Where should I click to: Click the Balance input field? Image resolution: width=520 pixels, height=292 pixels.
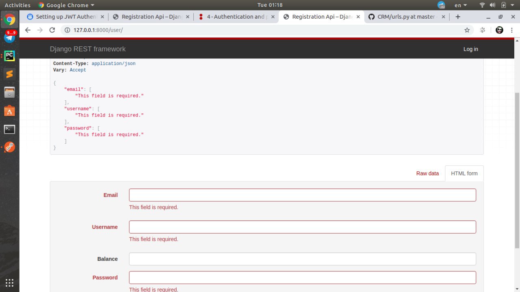click(302, 259)
